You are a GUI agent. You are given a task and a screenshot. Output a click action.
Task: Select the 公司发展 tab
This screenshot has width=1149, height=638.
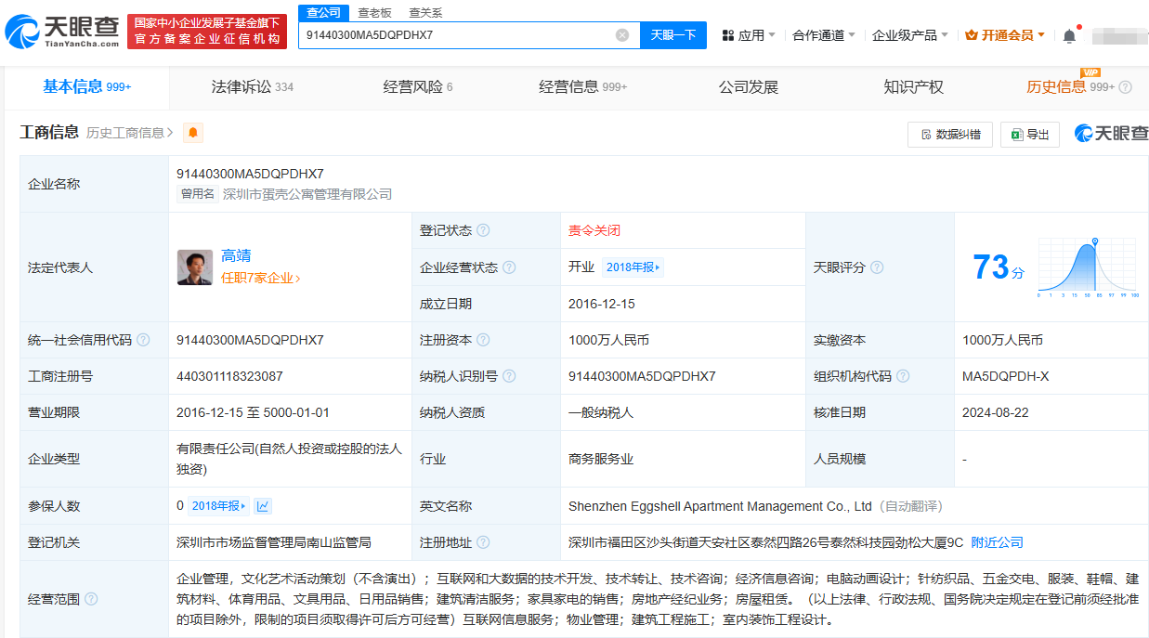748,87
